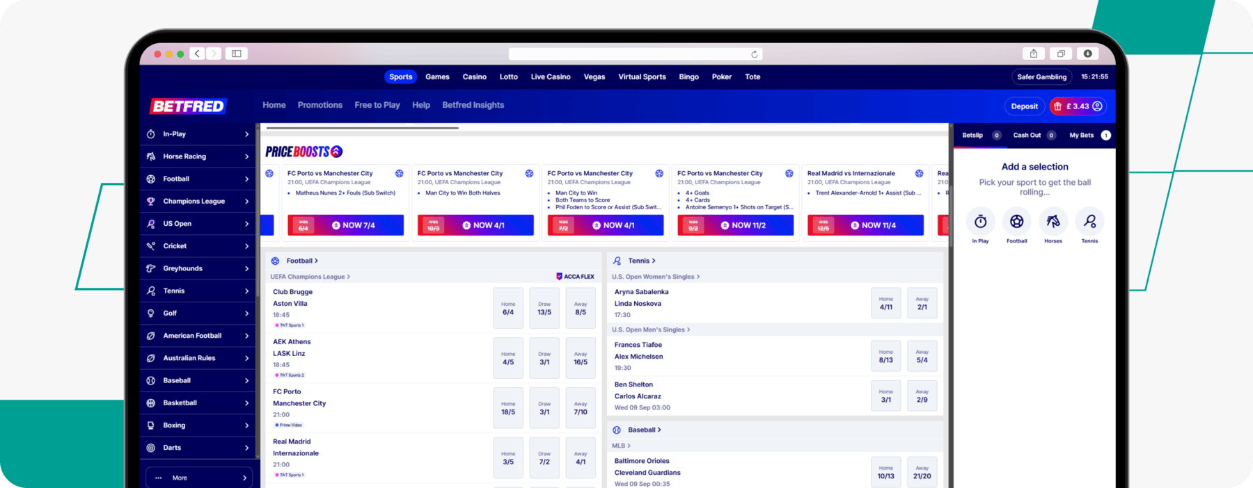
Task: Open the Tote navigation tab
Action: click(752, 77)
